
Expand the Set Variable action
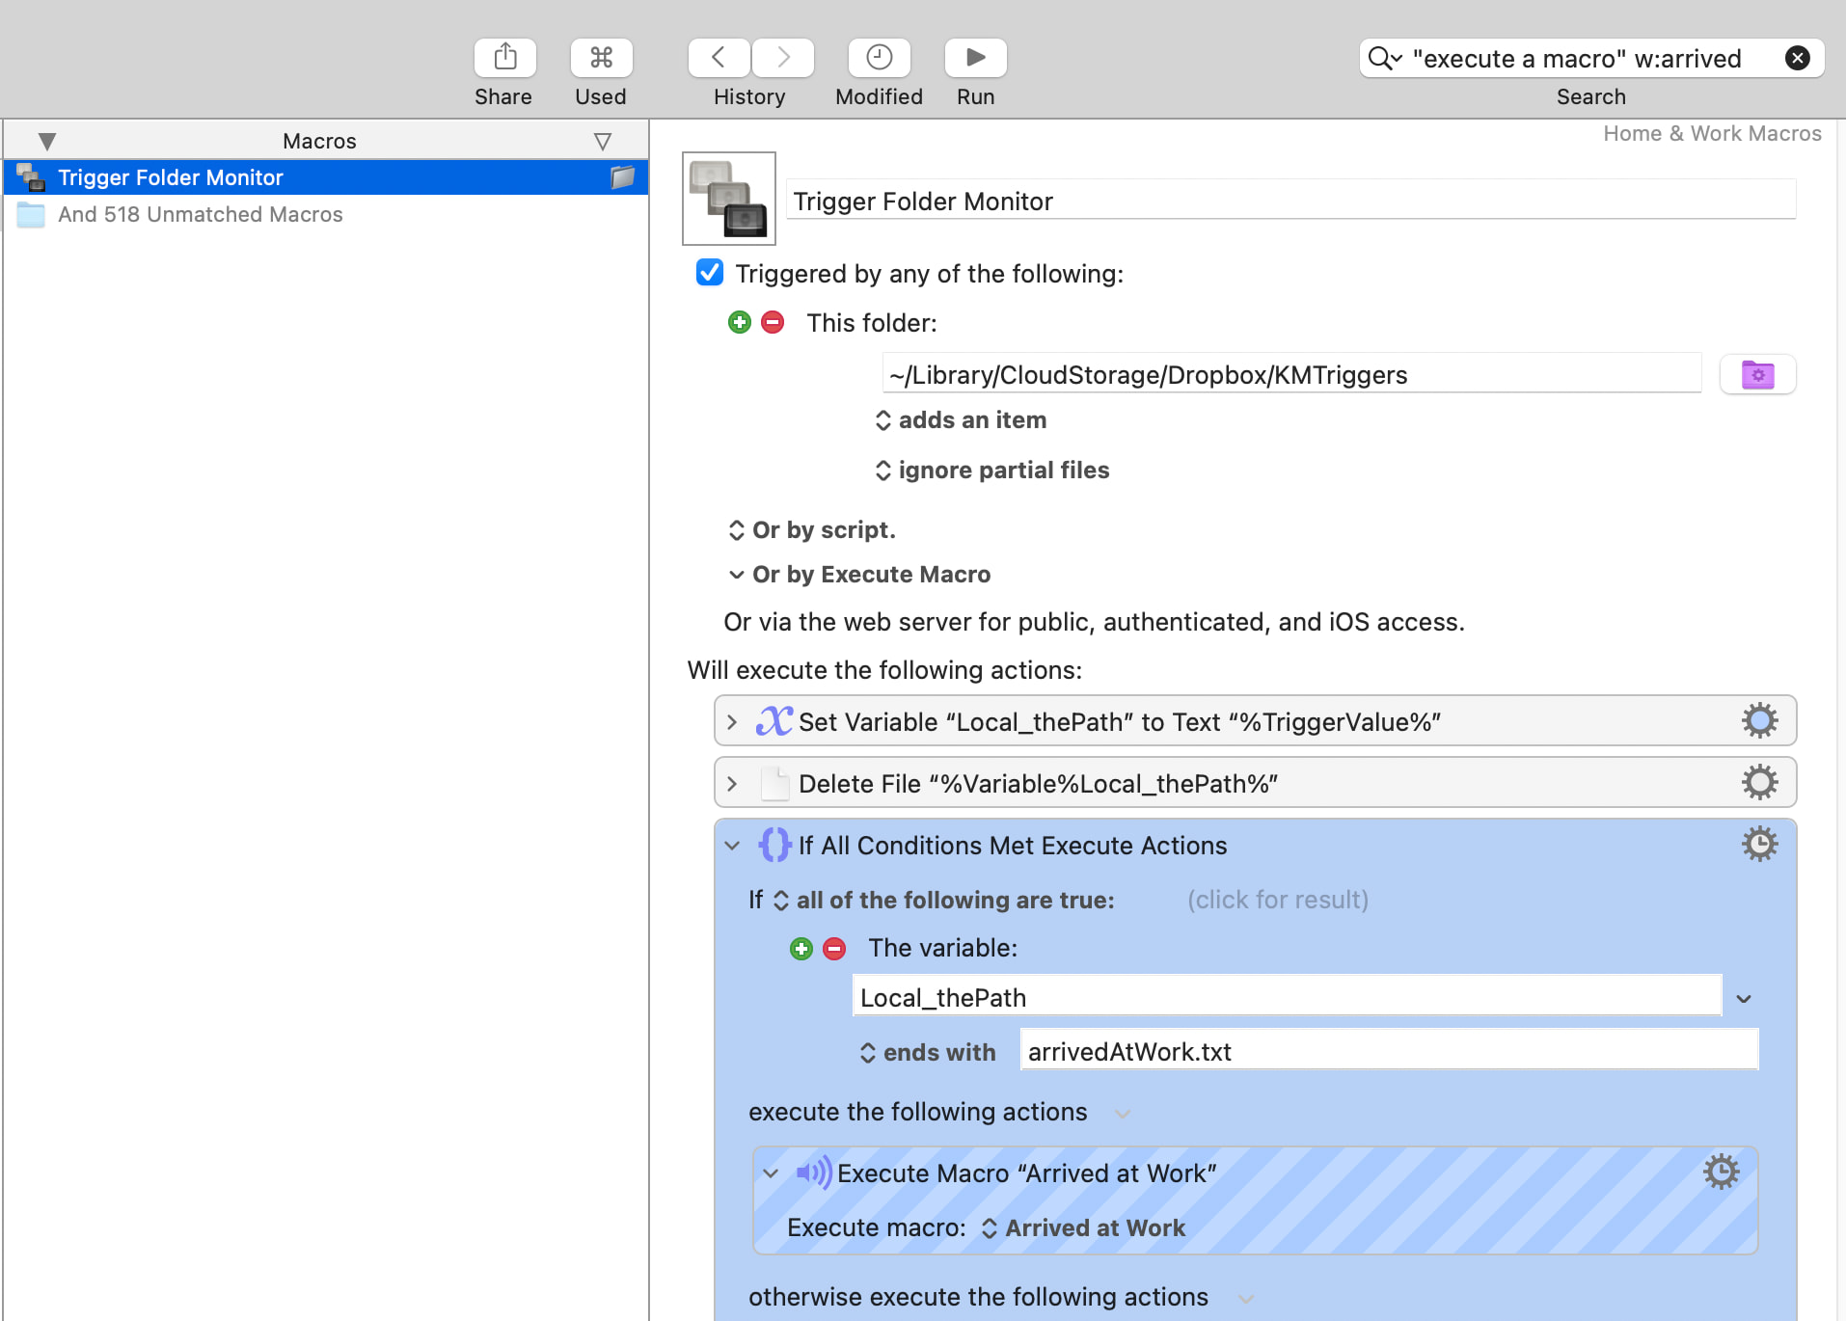tap(732, 722)
